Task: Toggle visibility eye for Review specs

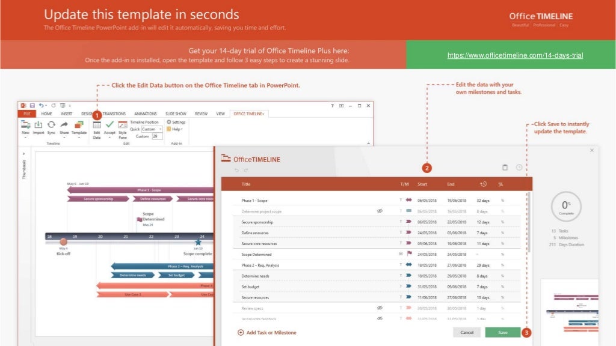Action: (x=380, y=308)
